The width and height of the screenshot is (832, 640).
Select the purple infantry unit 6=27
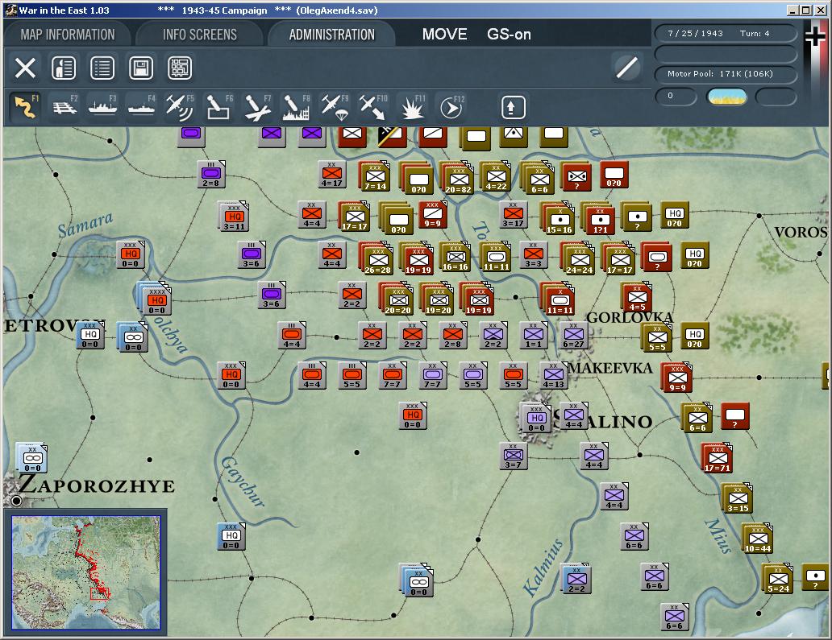click(x=573, y=335)
